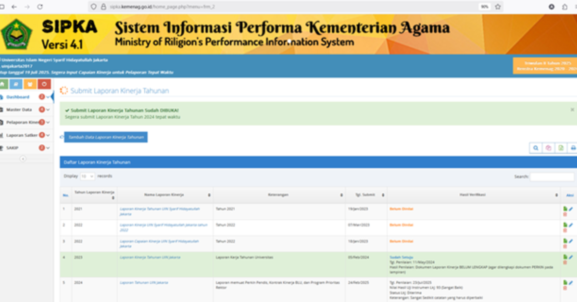Expand the SAKIP menu chevron
This screenshot has height=302, width=577.
point(48,148)
